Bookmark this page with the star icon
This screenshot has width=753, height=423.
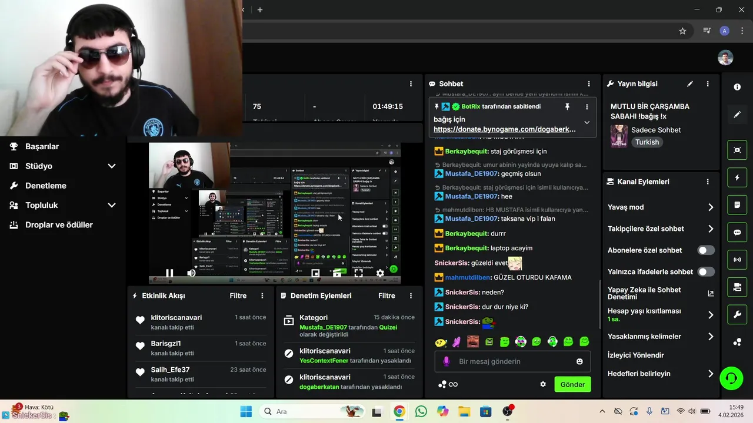point(682,31)
